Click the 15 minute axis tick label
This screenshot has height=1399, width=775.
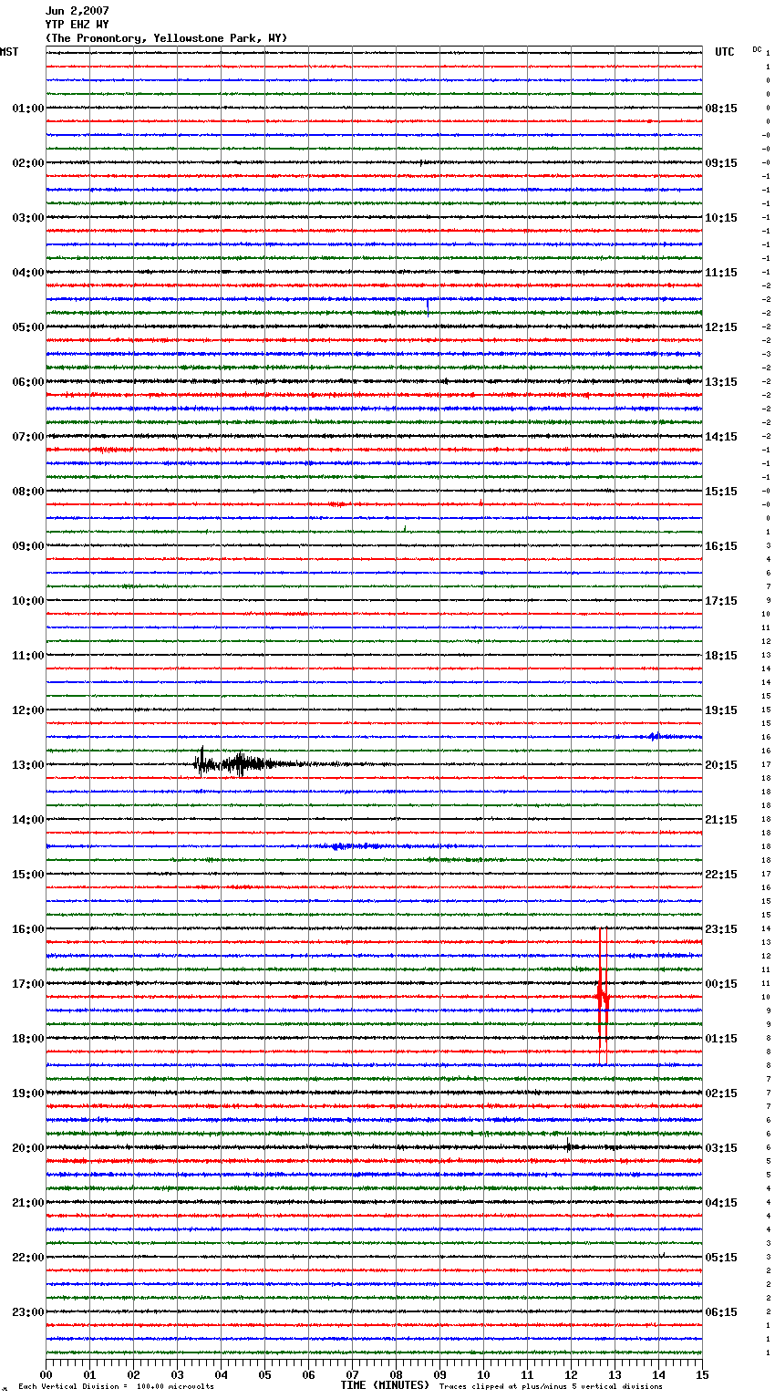702,1374
